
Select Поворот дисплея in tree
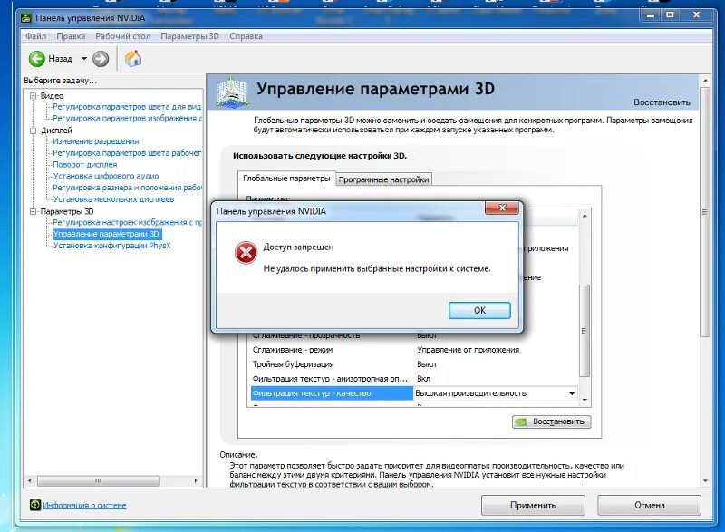click(85, 165)
